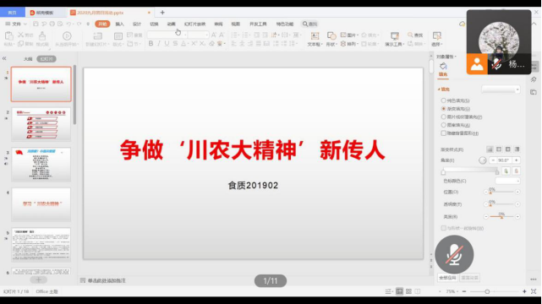The image size is (542, 304).
Task: Click the Bold formatting icon
Action: [151, 43]
